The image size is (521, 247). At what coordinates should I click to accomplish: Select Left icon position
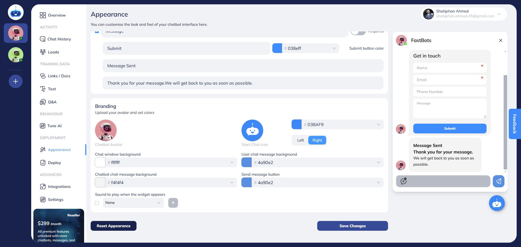300,140
